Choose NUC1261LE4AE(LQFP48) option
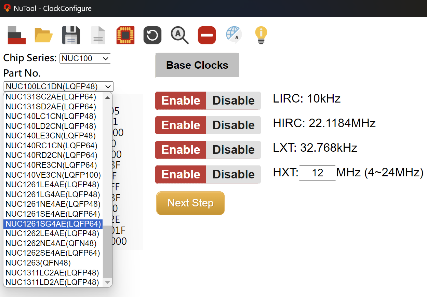This screenshot has width=427, height=297. pyautogui.click(x=53, y=185)
